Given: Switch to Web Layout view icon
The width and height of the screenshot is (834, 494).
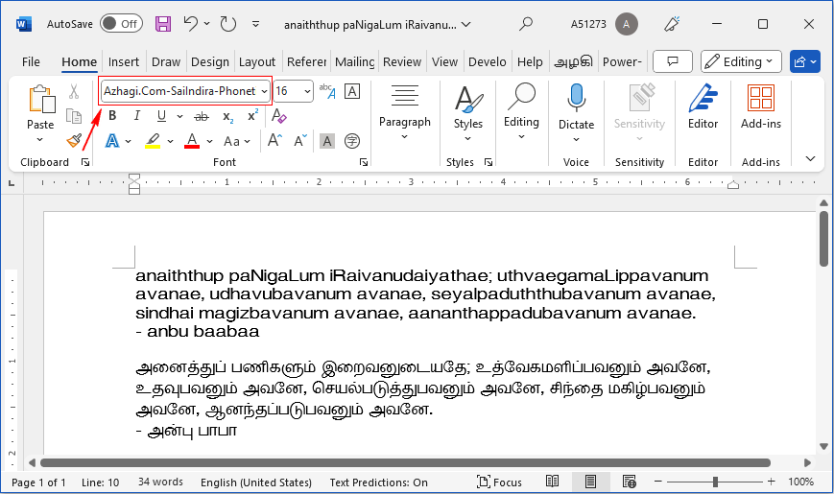Looking at the screenshot, I should click(x=630, y=482).
